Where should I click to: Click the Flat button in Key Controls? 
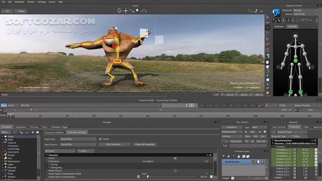[x=255, y=136]
